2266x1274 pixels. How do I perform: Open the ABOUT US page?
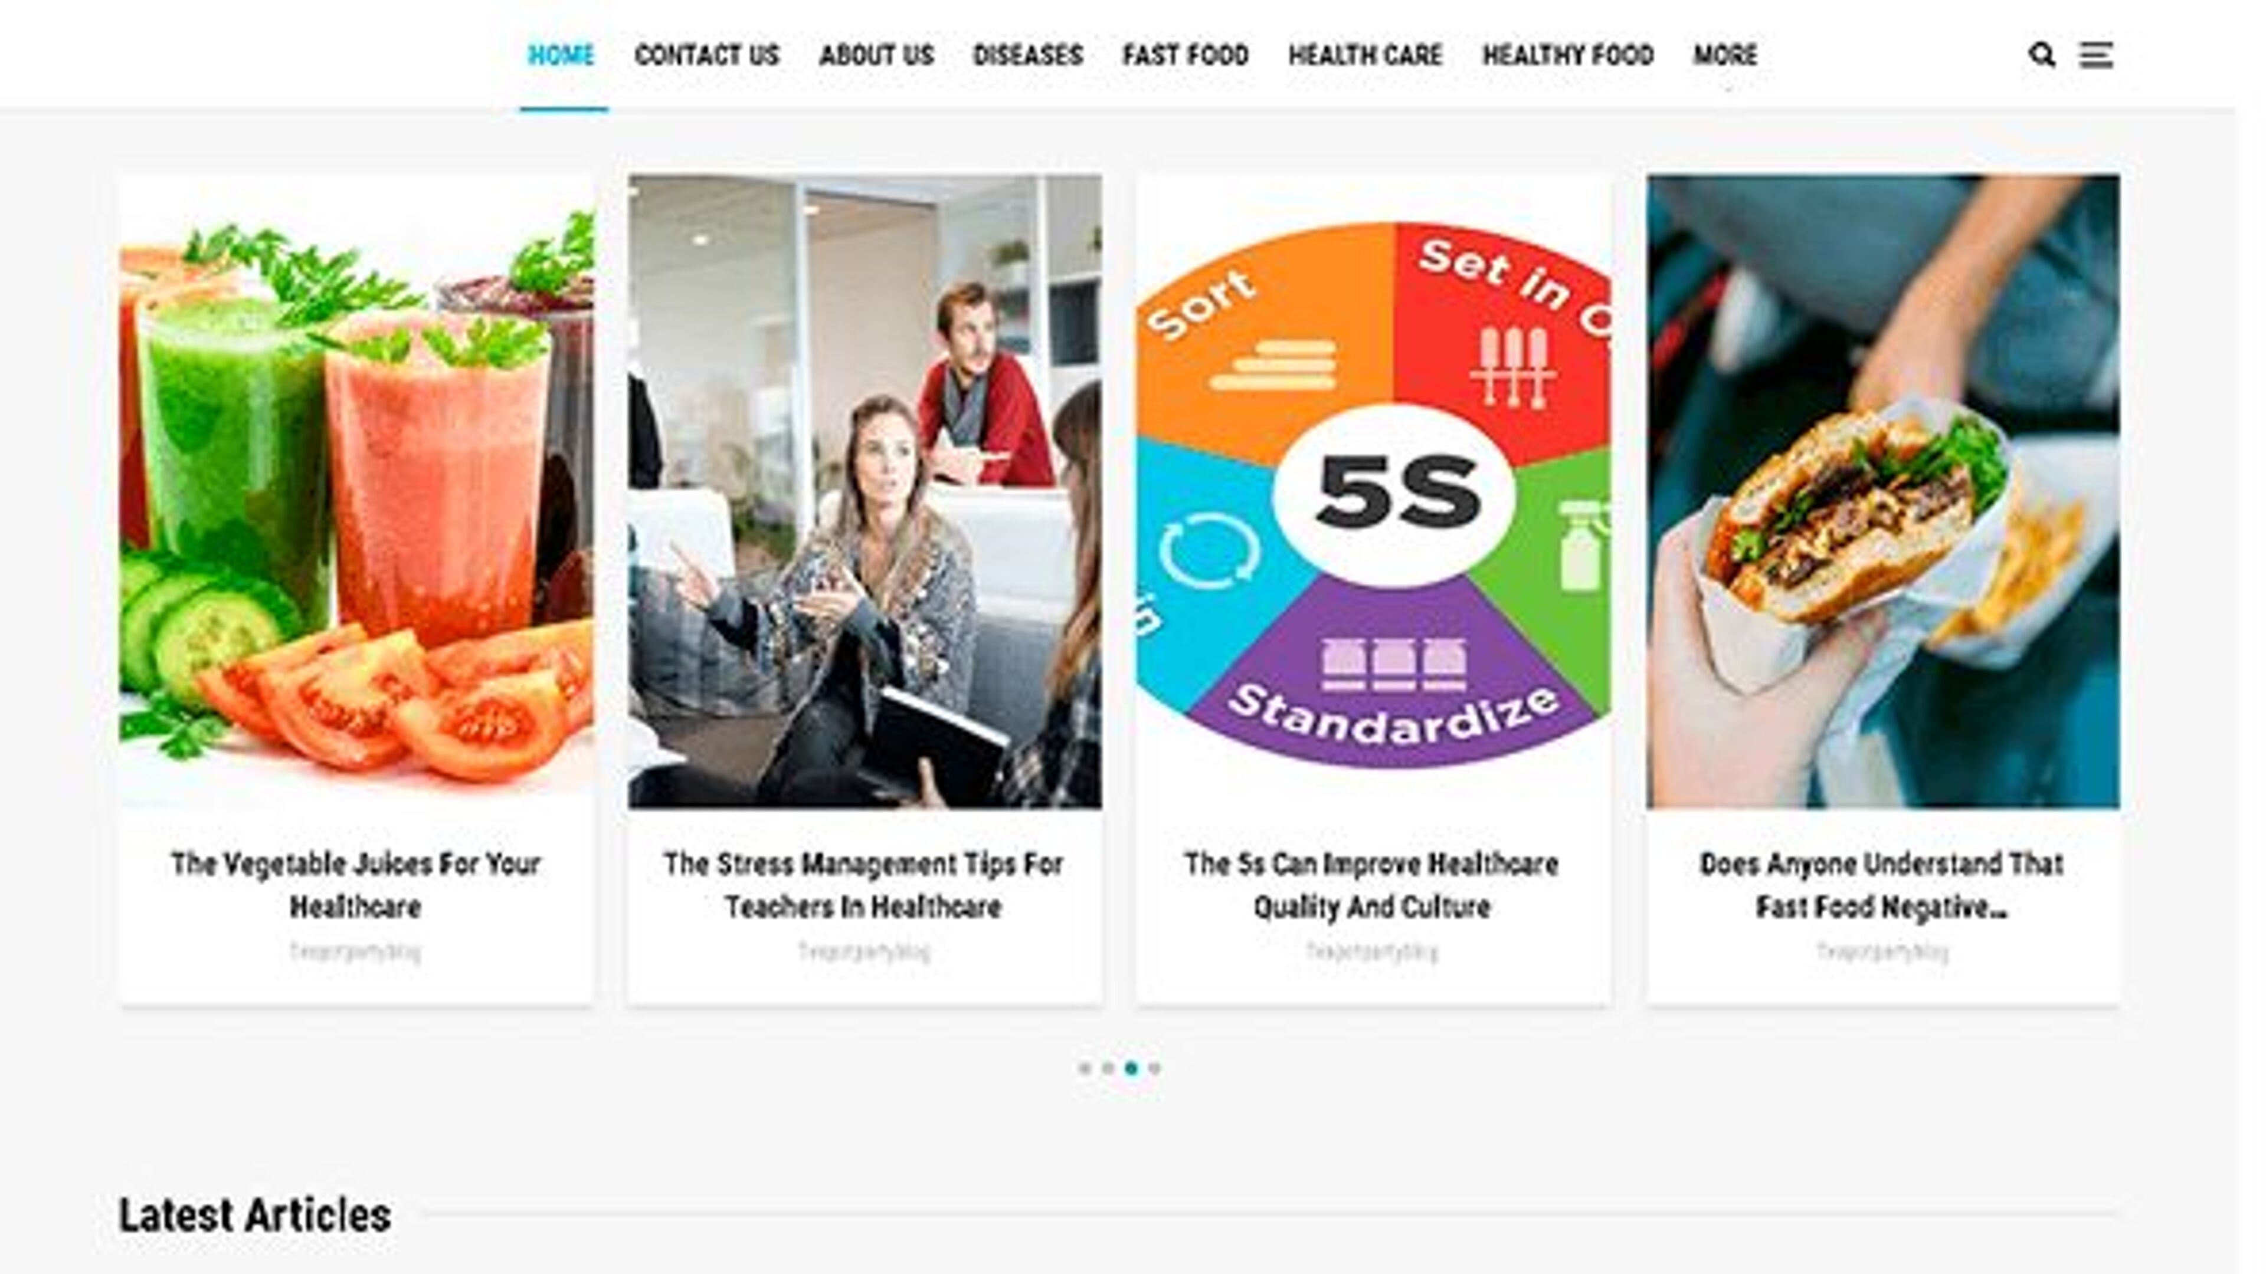[876, 55]
